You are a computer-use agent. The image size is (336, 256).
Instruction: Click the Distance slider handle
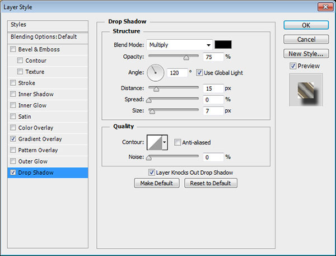coord(156,89)
